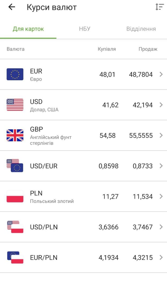Switch to the Відділення tab
This screenshot has height=283, width=167.
point(141,29)
